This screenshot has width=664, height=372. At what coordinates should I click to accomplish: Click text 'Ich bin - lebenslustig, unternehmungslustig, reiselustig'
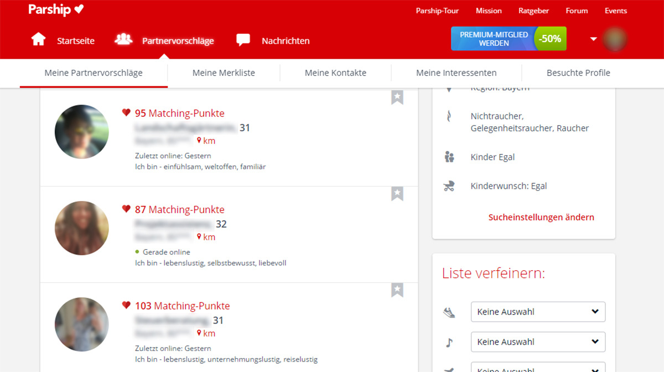pos(226,359)
